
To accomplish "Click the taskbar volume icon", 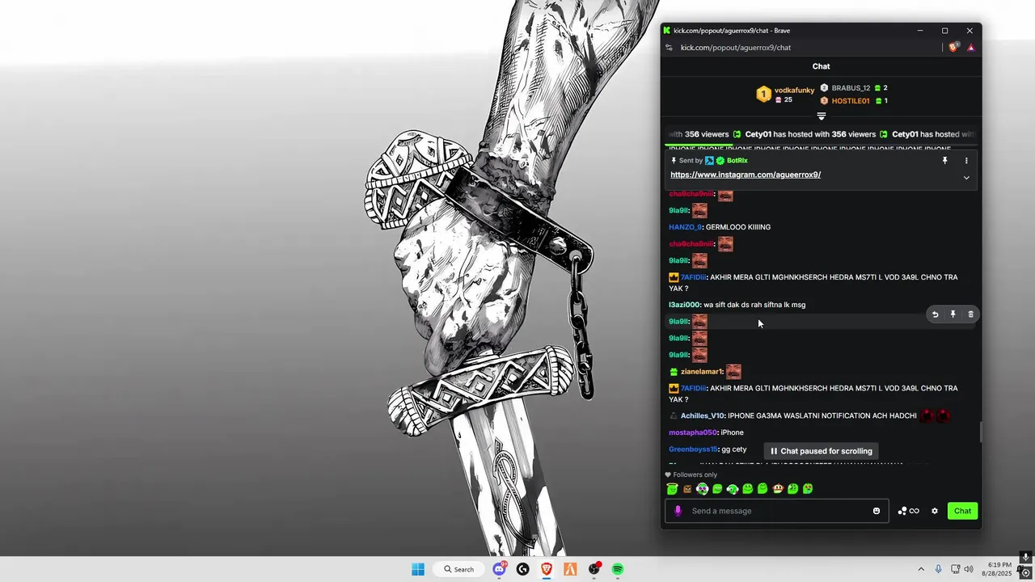I will tap(969, 569).
